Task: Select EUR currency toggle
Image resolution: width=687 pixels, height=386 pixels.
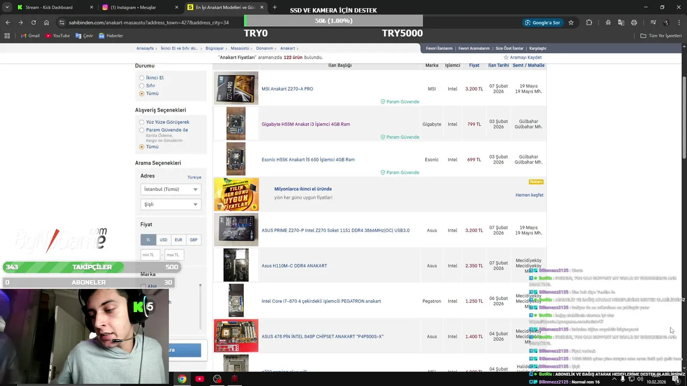Action: 178,240
